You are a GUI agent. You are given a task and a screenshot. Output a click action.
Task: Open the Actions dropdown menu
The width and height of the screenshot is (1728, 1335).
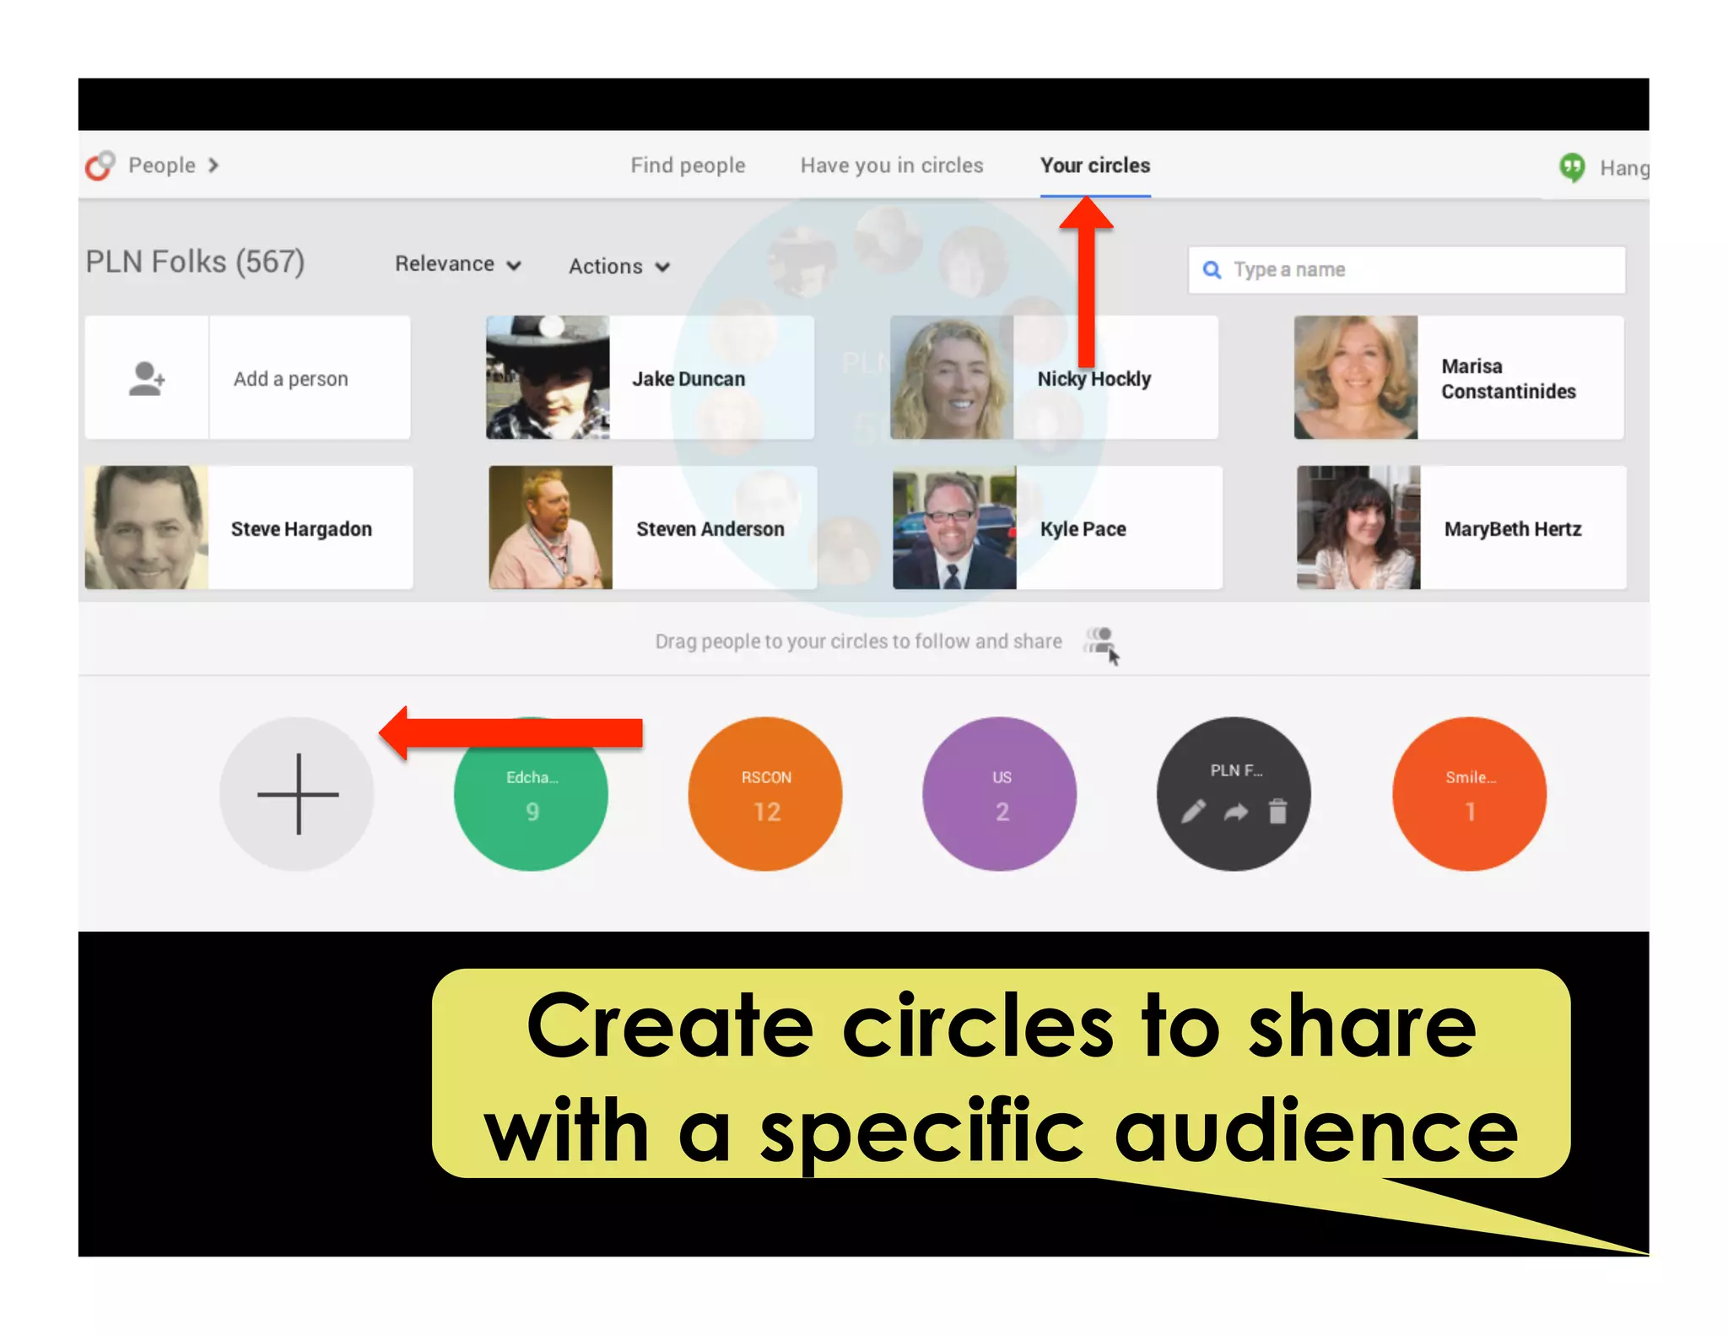coord(619,267)
